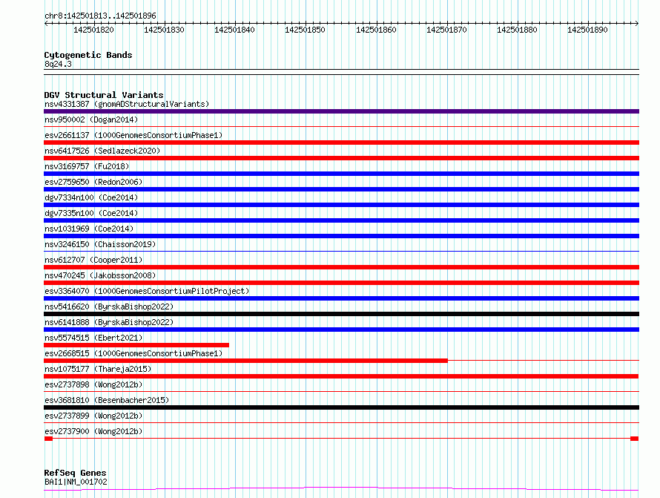Select nsv1031969 (Coe2014) label
Screen dimensions: 660x498
[89, 229]
